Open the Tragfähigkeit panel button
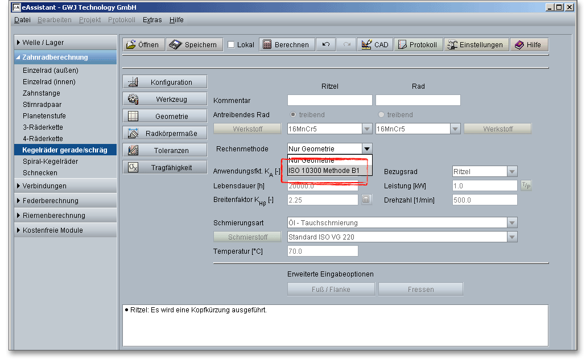The height and width of the screenshot is (359, 586). click(165, 168)
